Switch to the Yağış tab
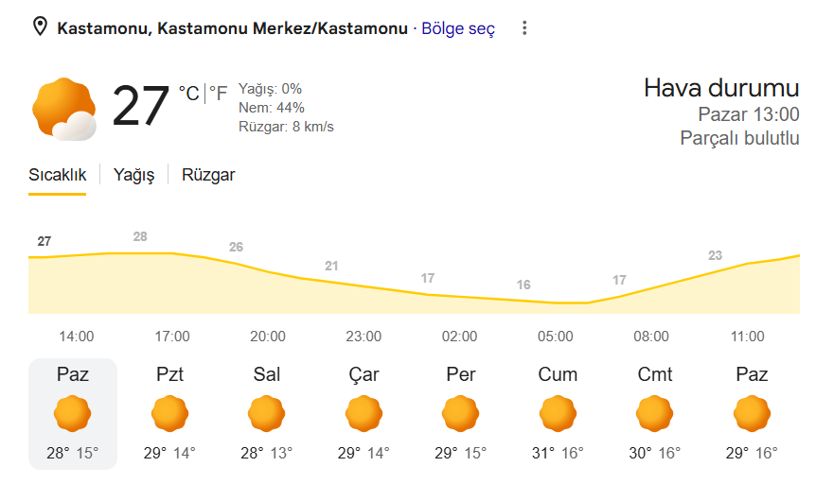The image size is (816, 484). 133,175
